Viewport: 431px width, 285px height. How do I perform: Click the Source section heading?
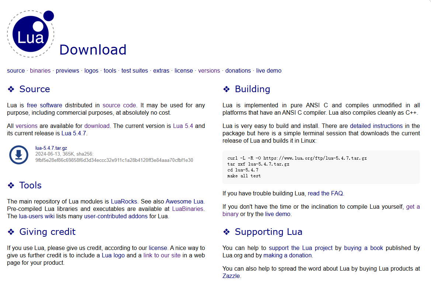pos(35,89)
